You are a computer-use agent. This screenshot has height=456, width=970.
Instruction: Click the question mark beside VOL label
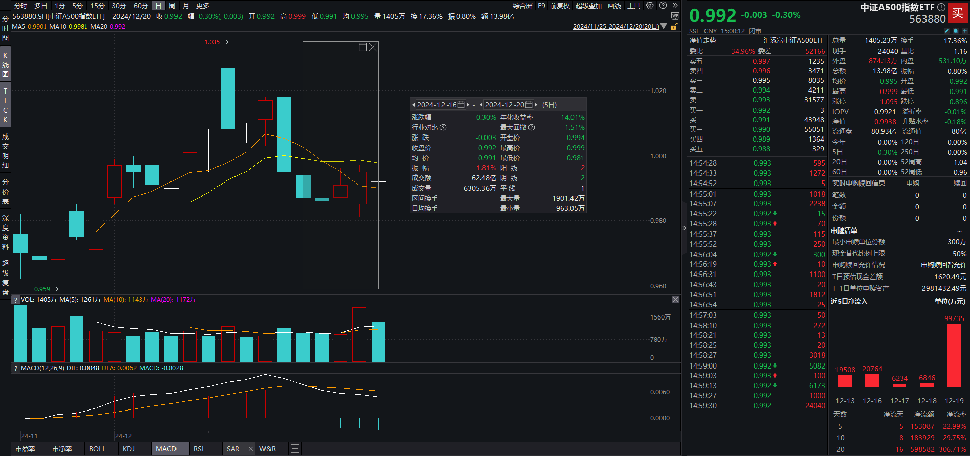(15, 299)
